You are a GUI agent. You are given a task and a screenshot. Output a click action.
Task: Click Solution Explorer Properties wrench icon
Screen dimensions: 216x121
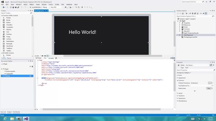click(x=203, y=13)
